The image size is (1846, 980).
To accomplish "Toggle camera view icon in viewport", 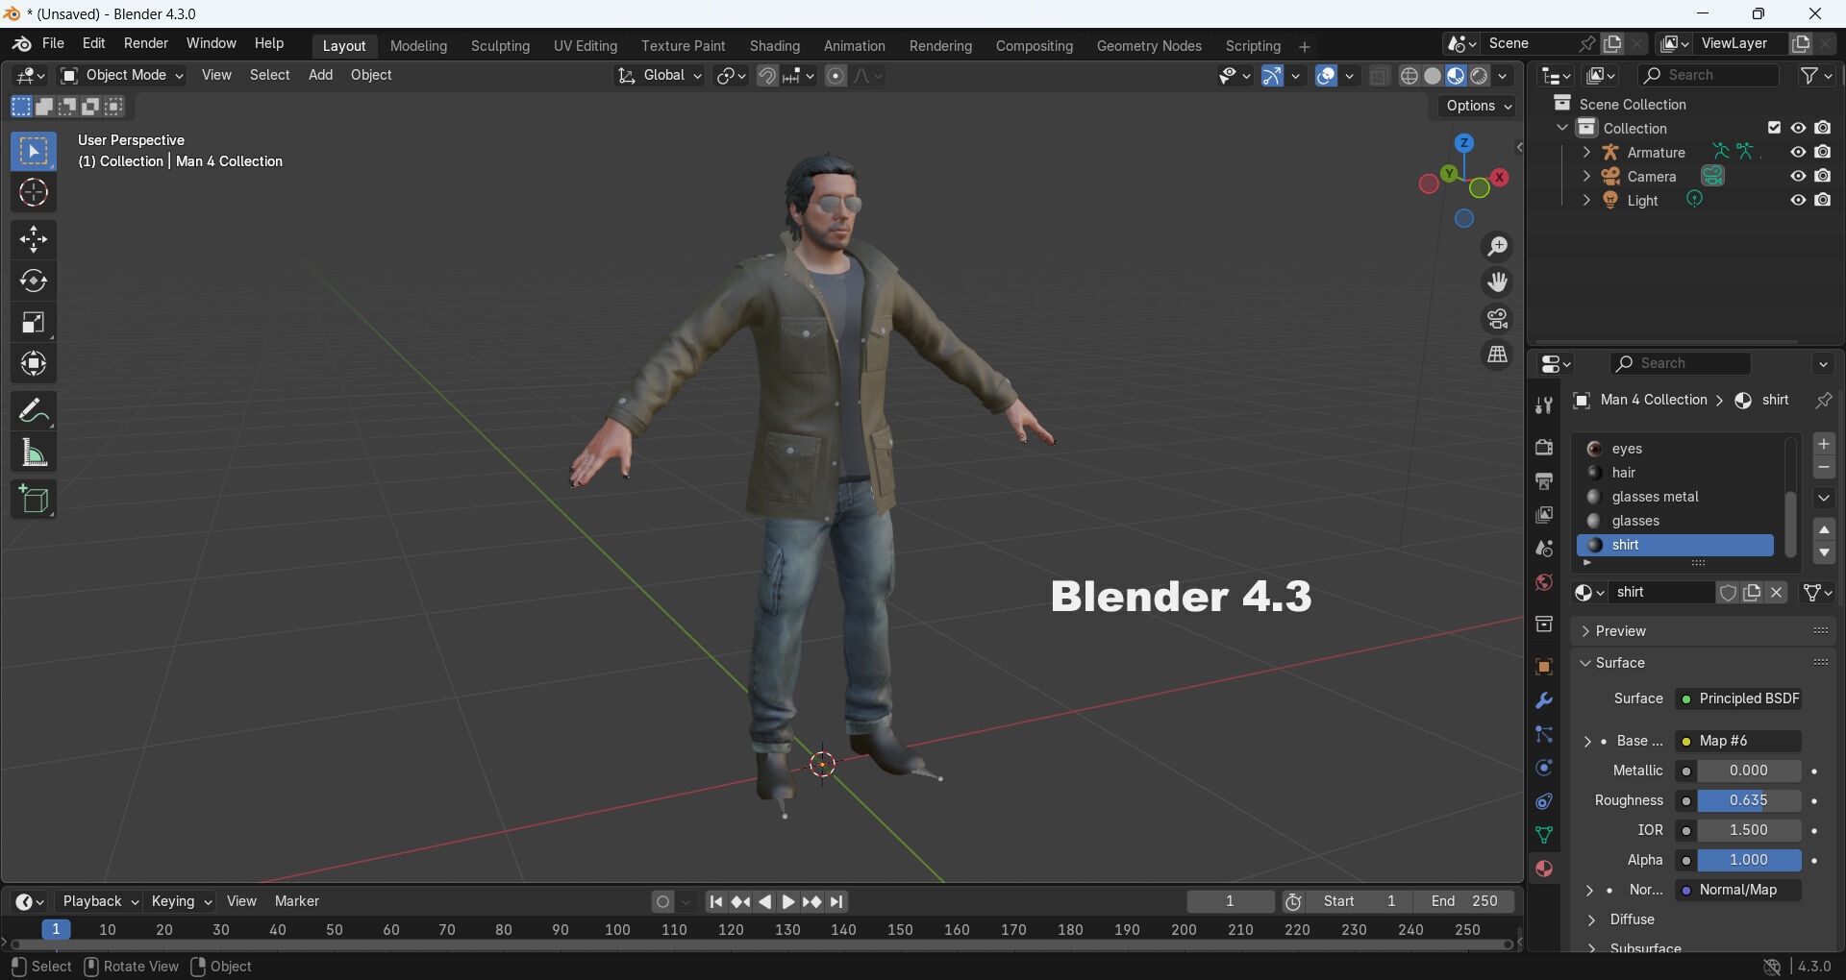I will coord(1497,319).
